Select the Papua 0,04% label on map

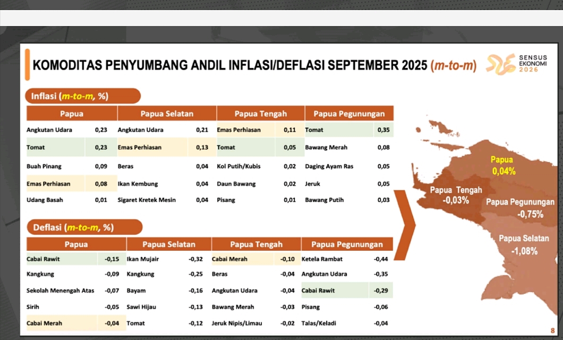point(502,165)
